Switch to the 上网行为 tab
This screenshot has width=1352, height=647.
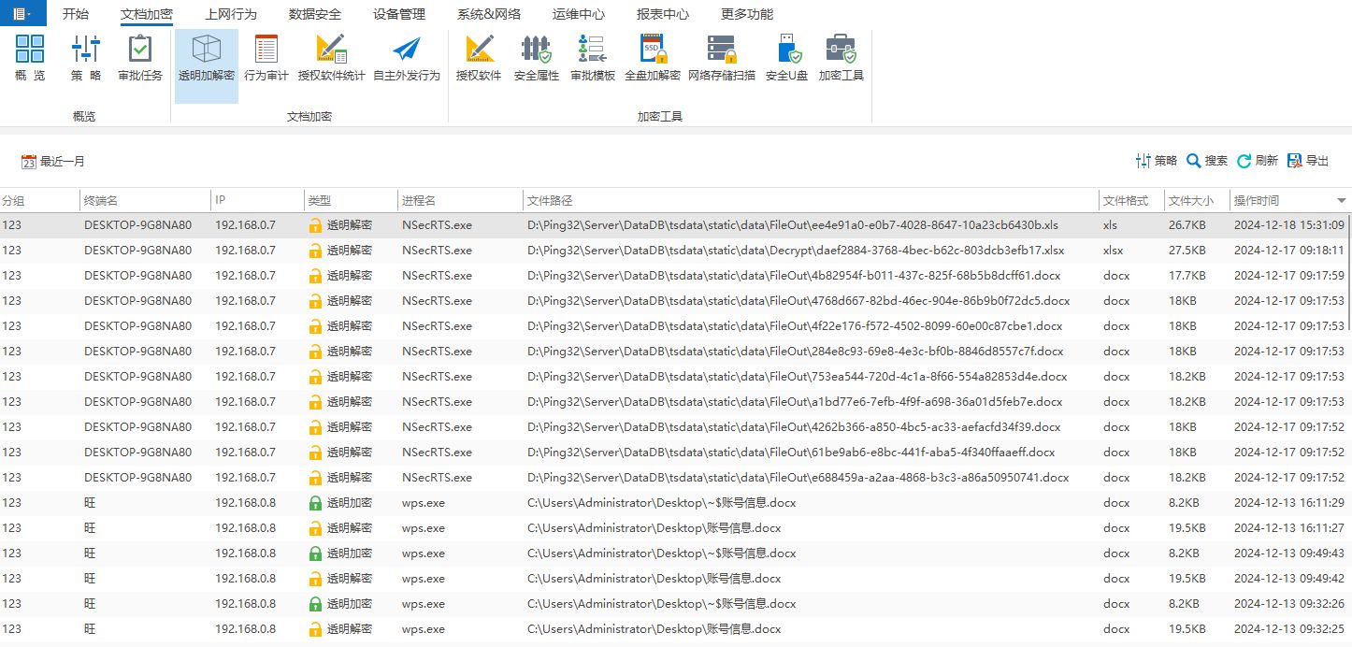(x=230, y=14)
